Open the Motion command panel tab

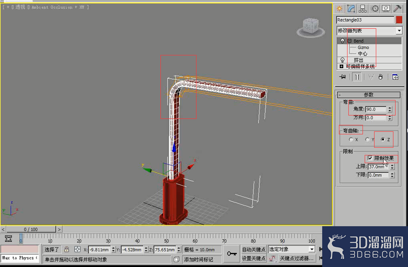tap(375, 9)
